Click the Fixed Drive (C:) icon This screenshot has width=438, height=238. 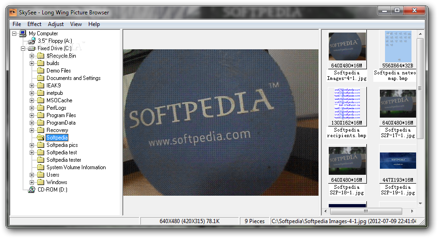pyautogui.click(x=32, y=48)
